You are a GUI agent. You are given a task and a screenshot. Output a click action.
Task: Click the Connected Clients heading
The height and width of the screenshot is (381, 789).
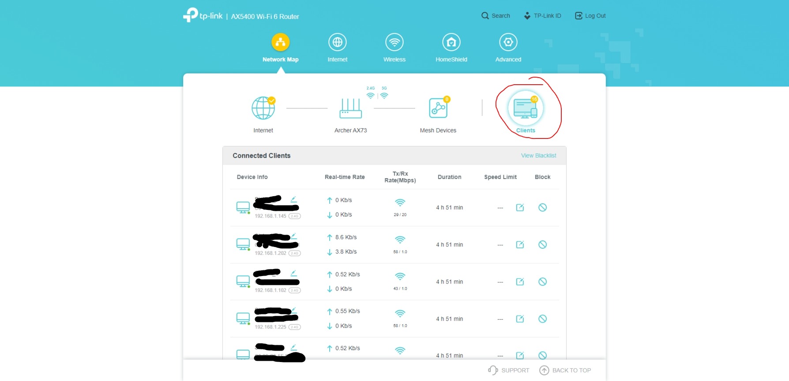click(262, 156)
